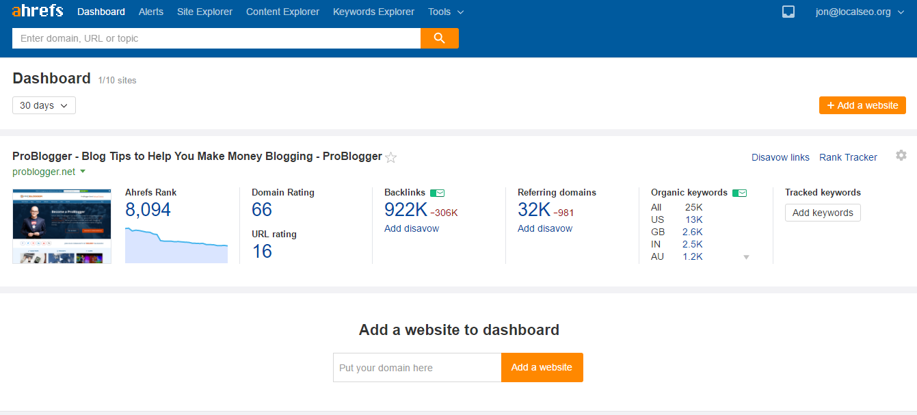Screen dimensions: 917x415
Task: Open the 30 days period dropdown
Action: click(44, 105)
